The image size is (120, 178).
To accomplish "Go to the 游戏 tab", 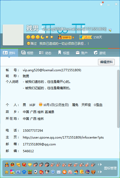I will point(100,53).
